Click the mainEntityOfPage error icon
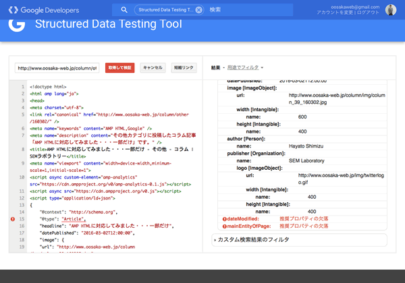The height and width of the screenshot is (283, 405). [225, 226]
